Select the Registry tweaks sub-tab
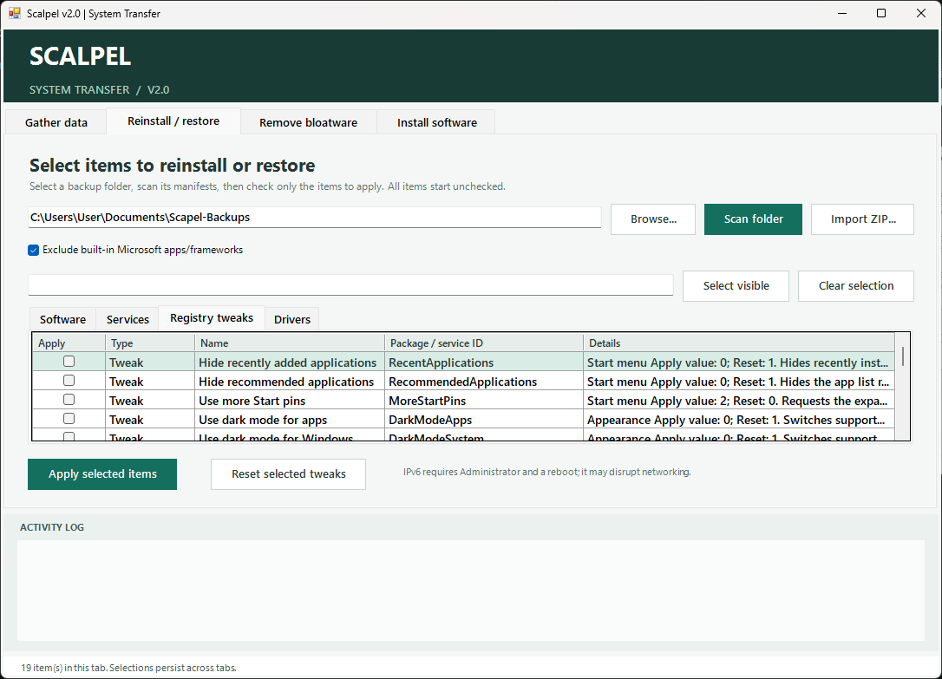 [212, 317]
